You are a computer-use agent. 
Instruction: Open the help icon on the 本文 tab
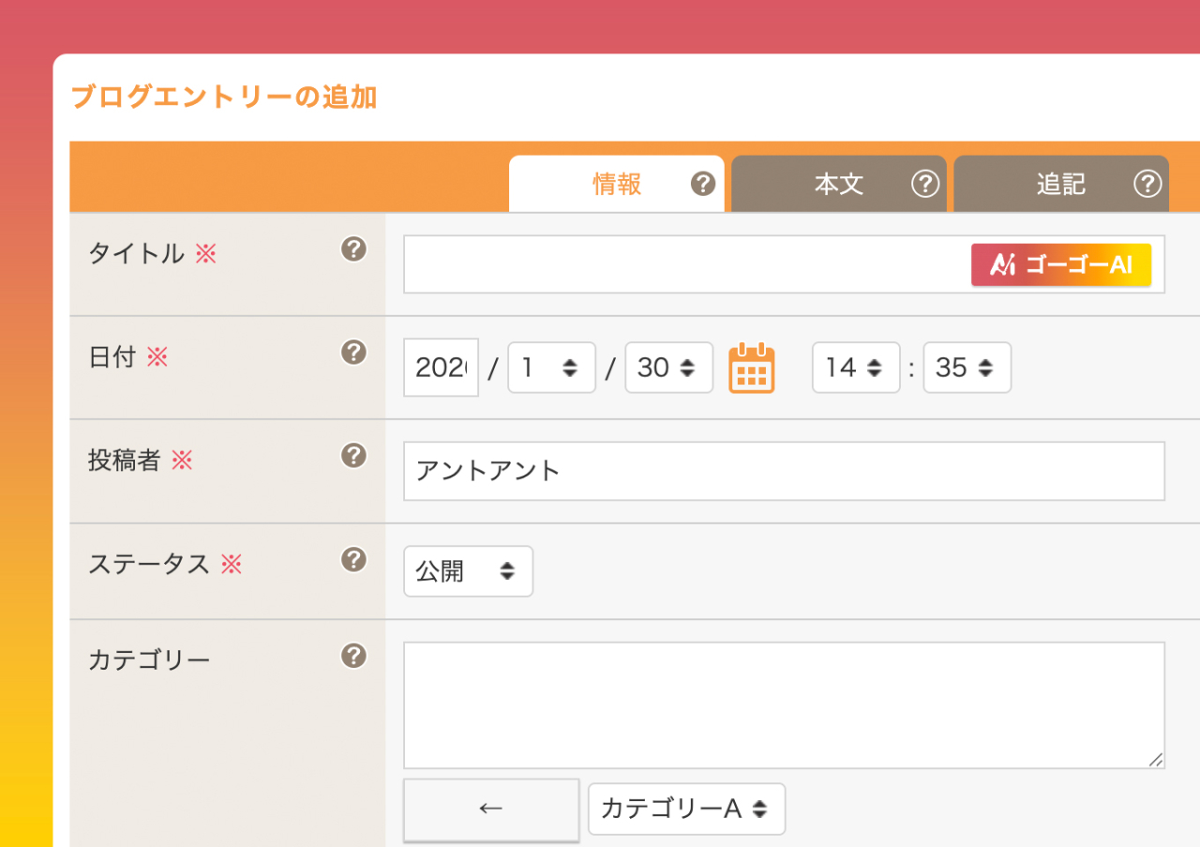(925, 184)
